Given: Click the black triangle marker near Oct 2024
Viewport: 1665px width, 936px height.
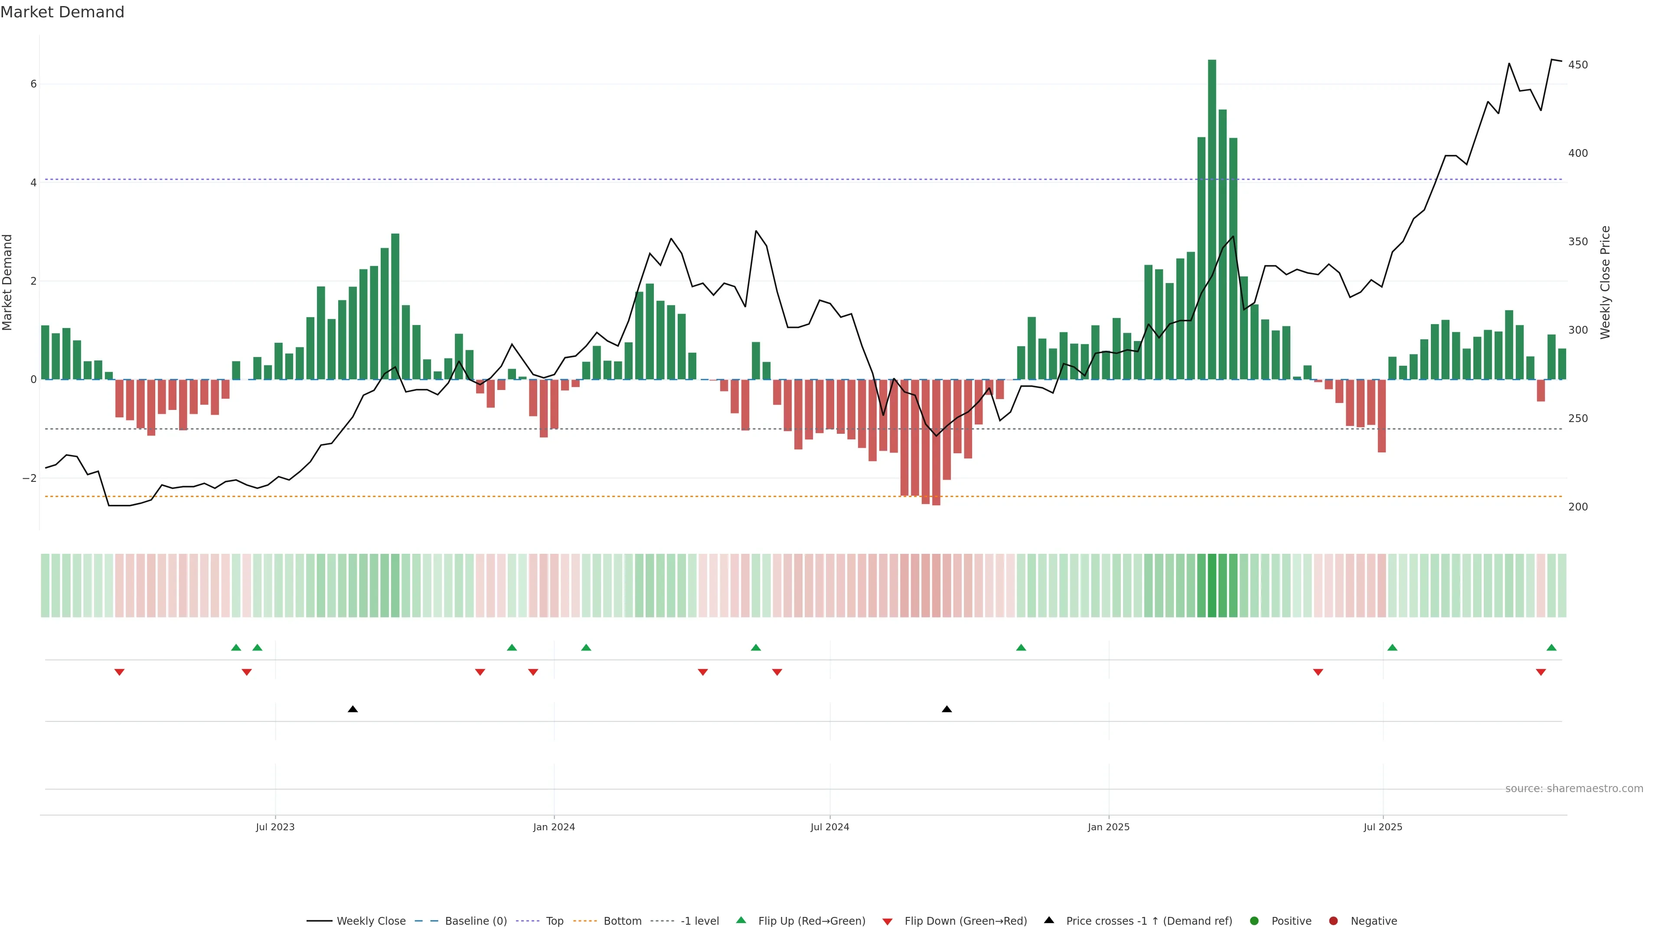Looking at the screenshot, I should [947, 709].
